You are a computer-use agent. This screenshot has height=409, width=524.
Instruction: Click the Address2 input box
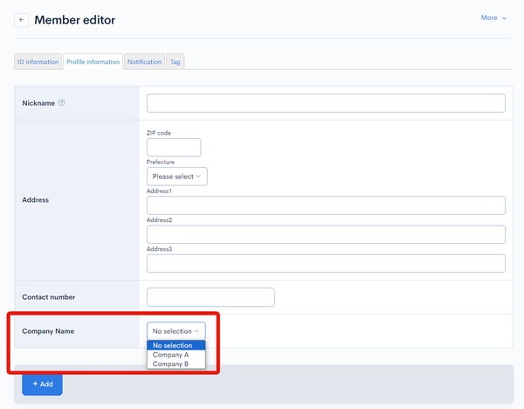326,234
